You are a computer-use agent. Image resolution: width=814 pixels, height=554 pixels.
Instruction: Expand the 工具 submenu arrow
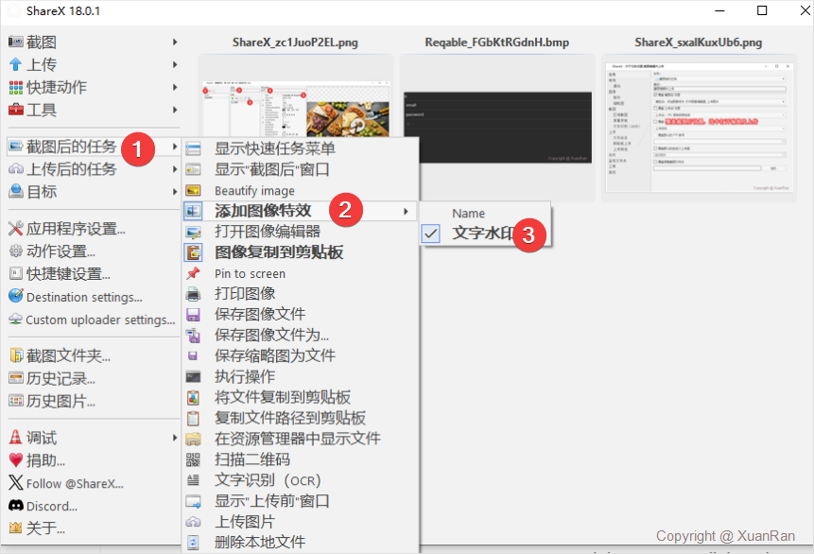pos(175,110)
